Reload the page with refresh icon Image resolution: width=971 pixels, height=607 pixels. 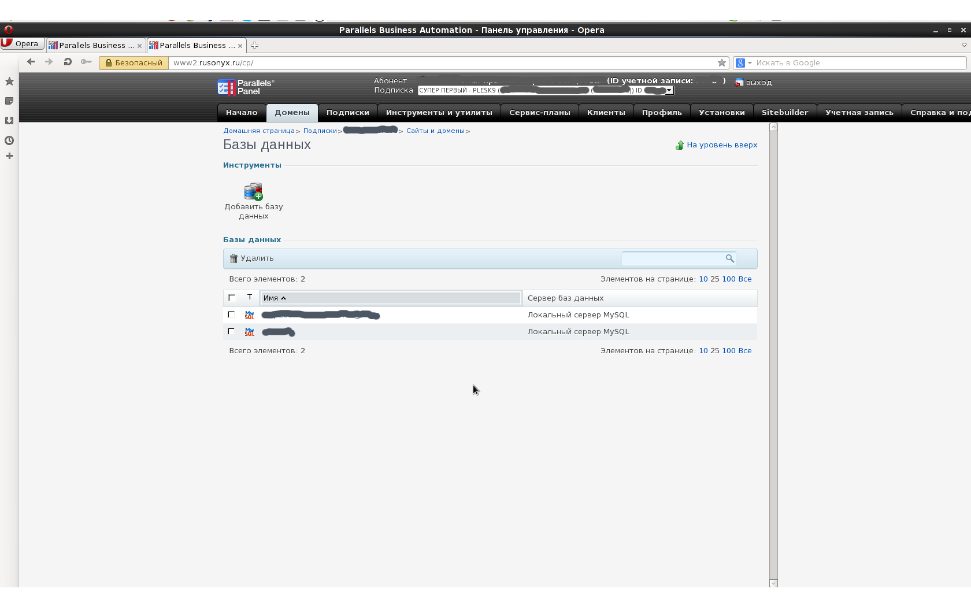pos(68,62)
